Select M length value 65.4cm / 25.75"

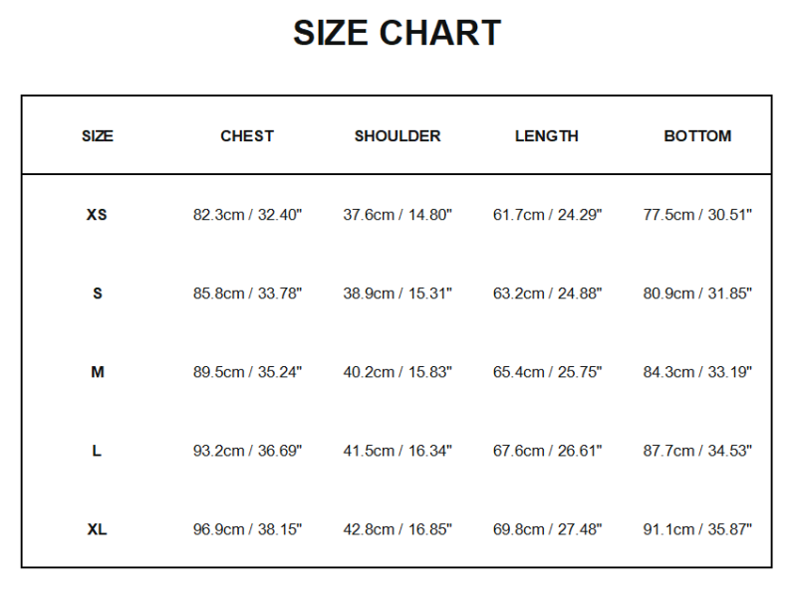coord(547,372)
